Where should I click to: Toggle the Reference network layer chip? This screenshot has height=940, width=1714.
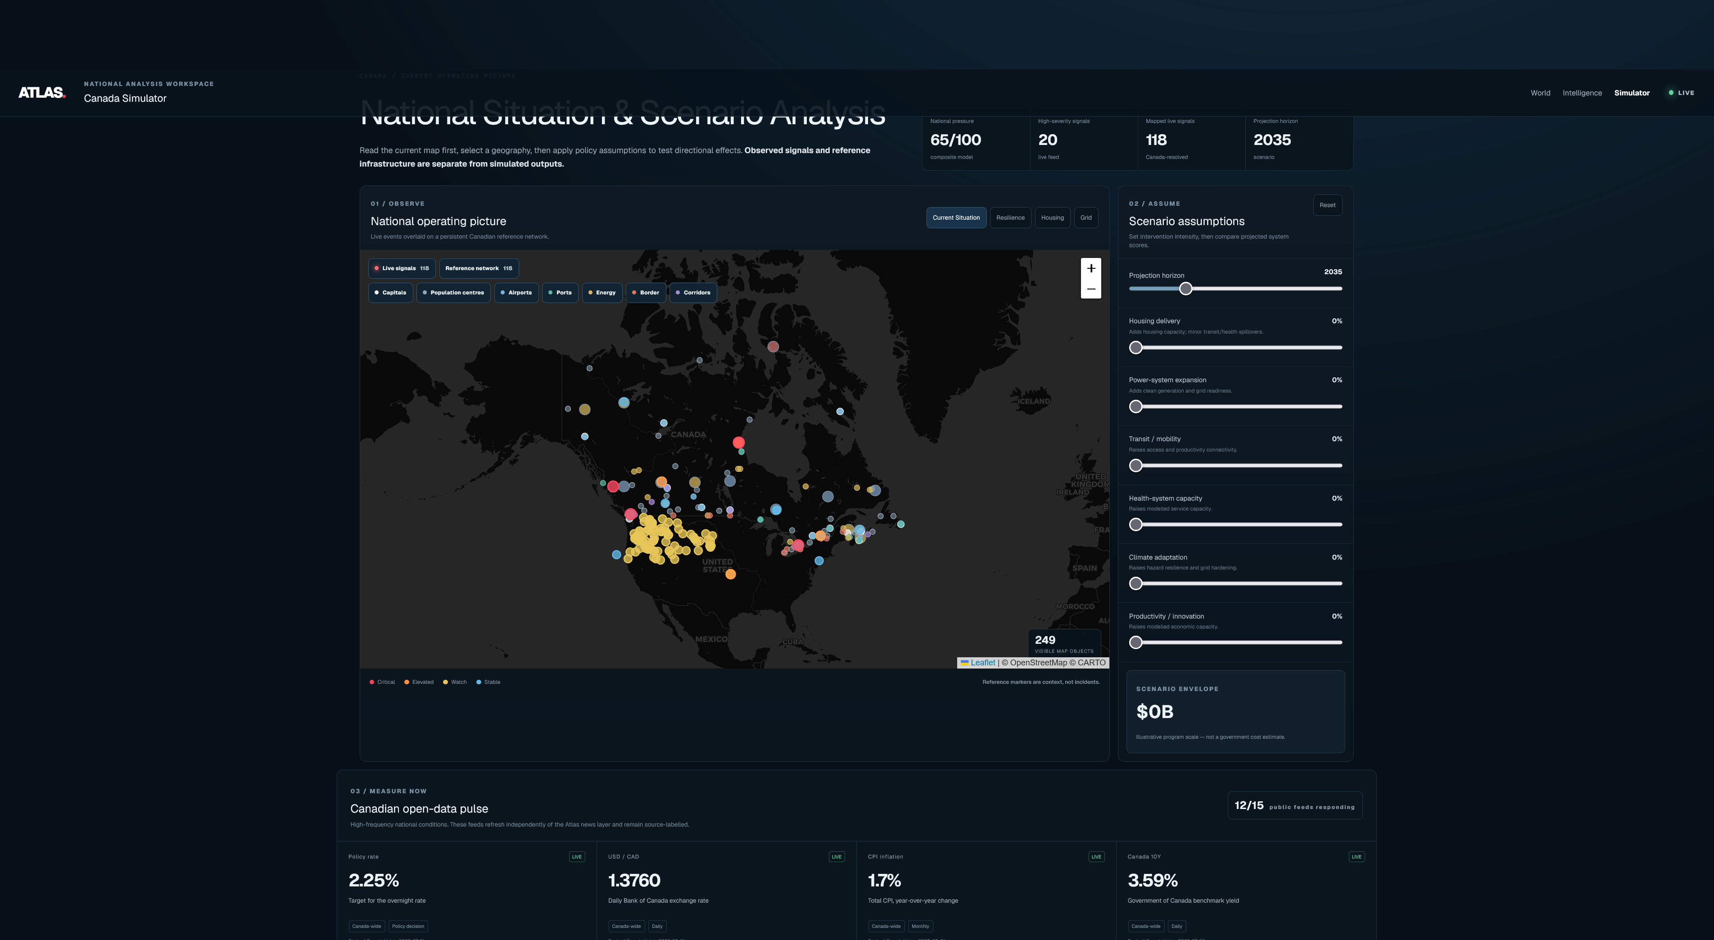pos(479,268)
